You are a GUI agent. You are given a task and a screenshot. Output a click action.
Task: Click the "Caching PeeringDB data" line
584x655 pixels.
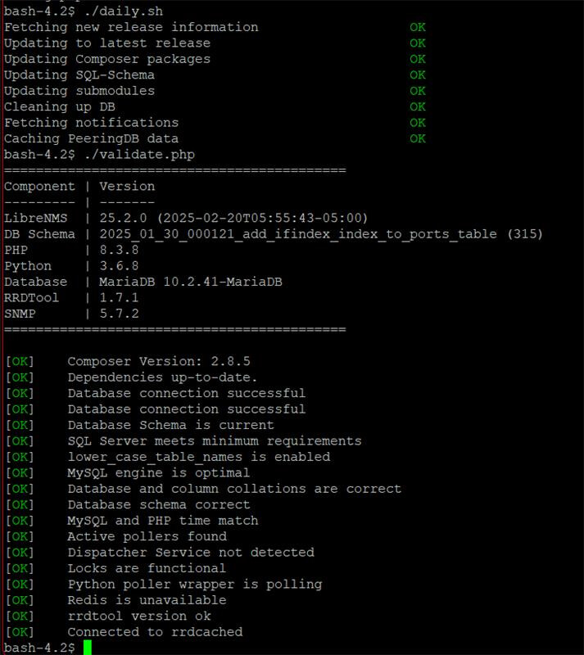coord(91,138)
